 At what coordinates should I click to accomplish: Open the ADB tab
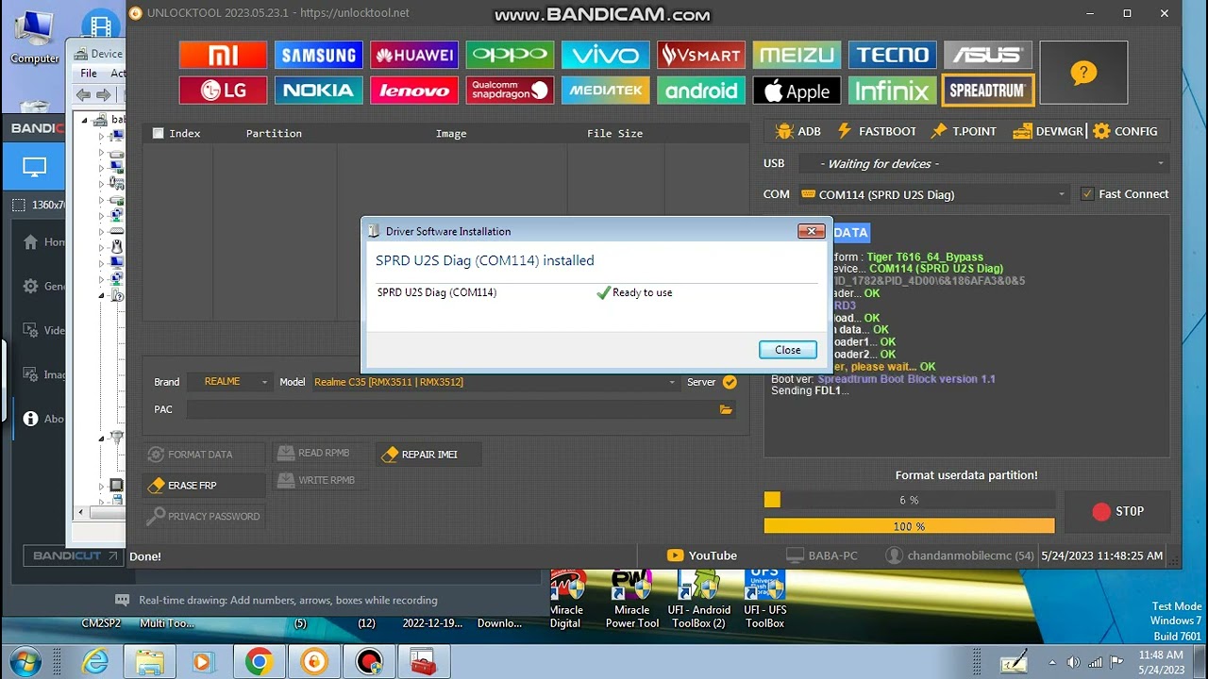click(x=797, y=131)
